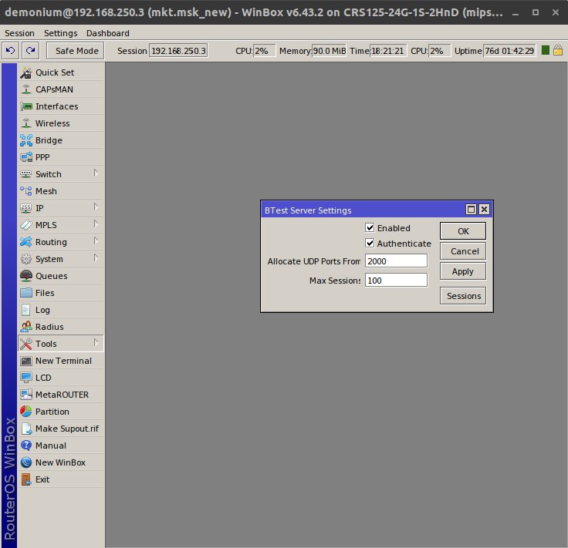Open Wireless via its antenna icon
This screenshot has height=548, width=568.
click(x=26, y=123)
